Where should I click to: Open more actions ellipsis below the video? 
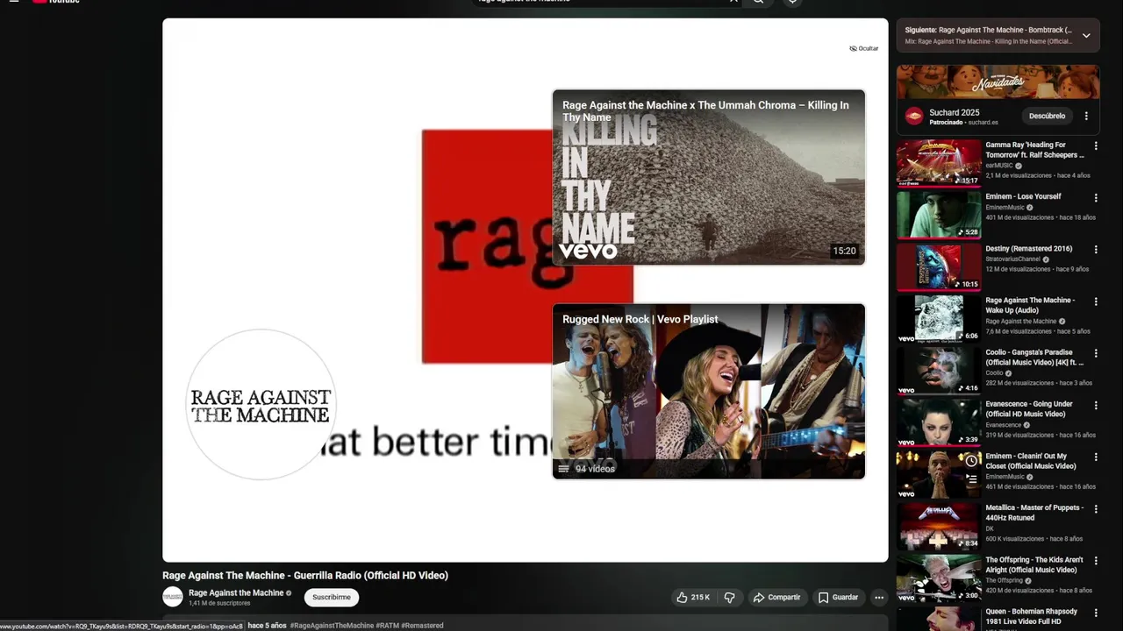pos(879,598)
